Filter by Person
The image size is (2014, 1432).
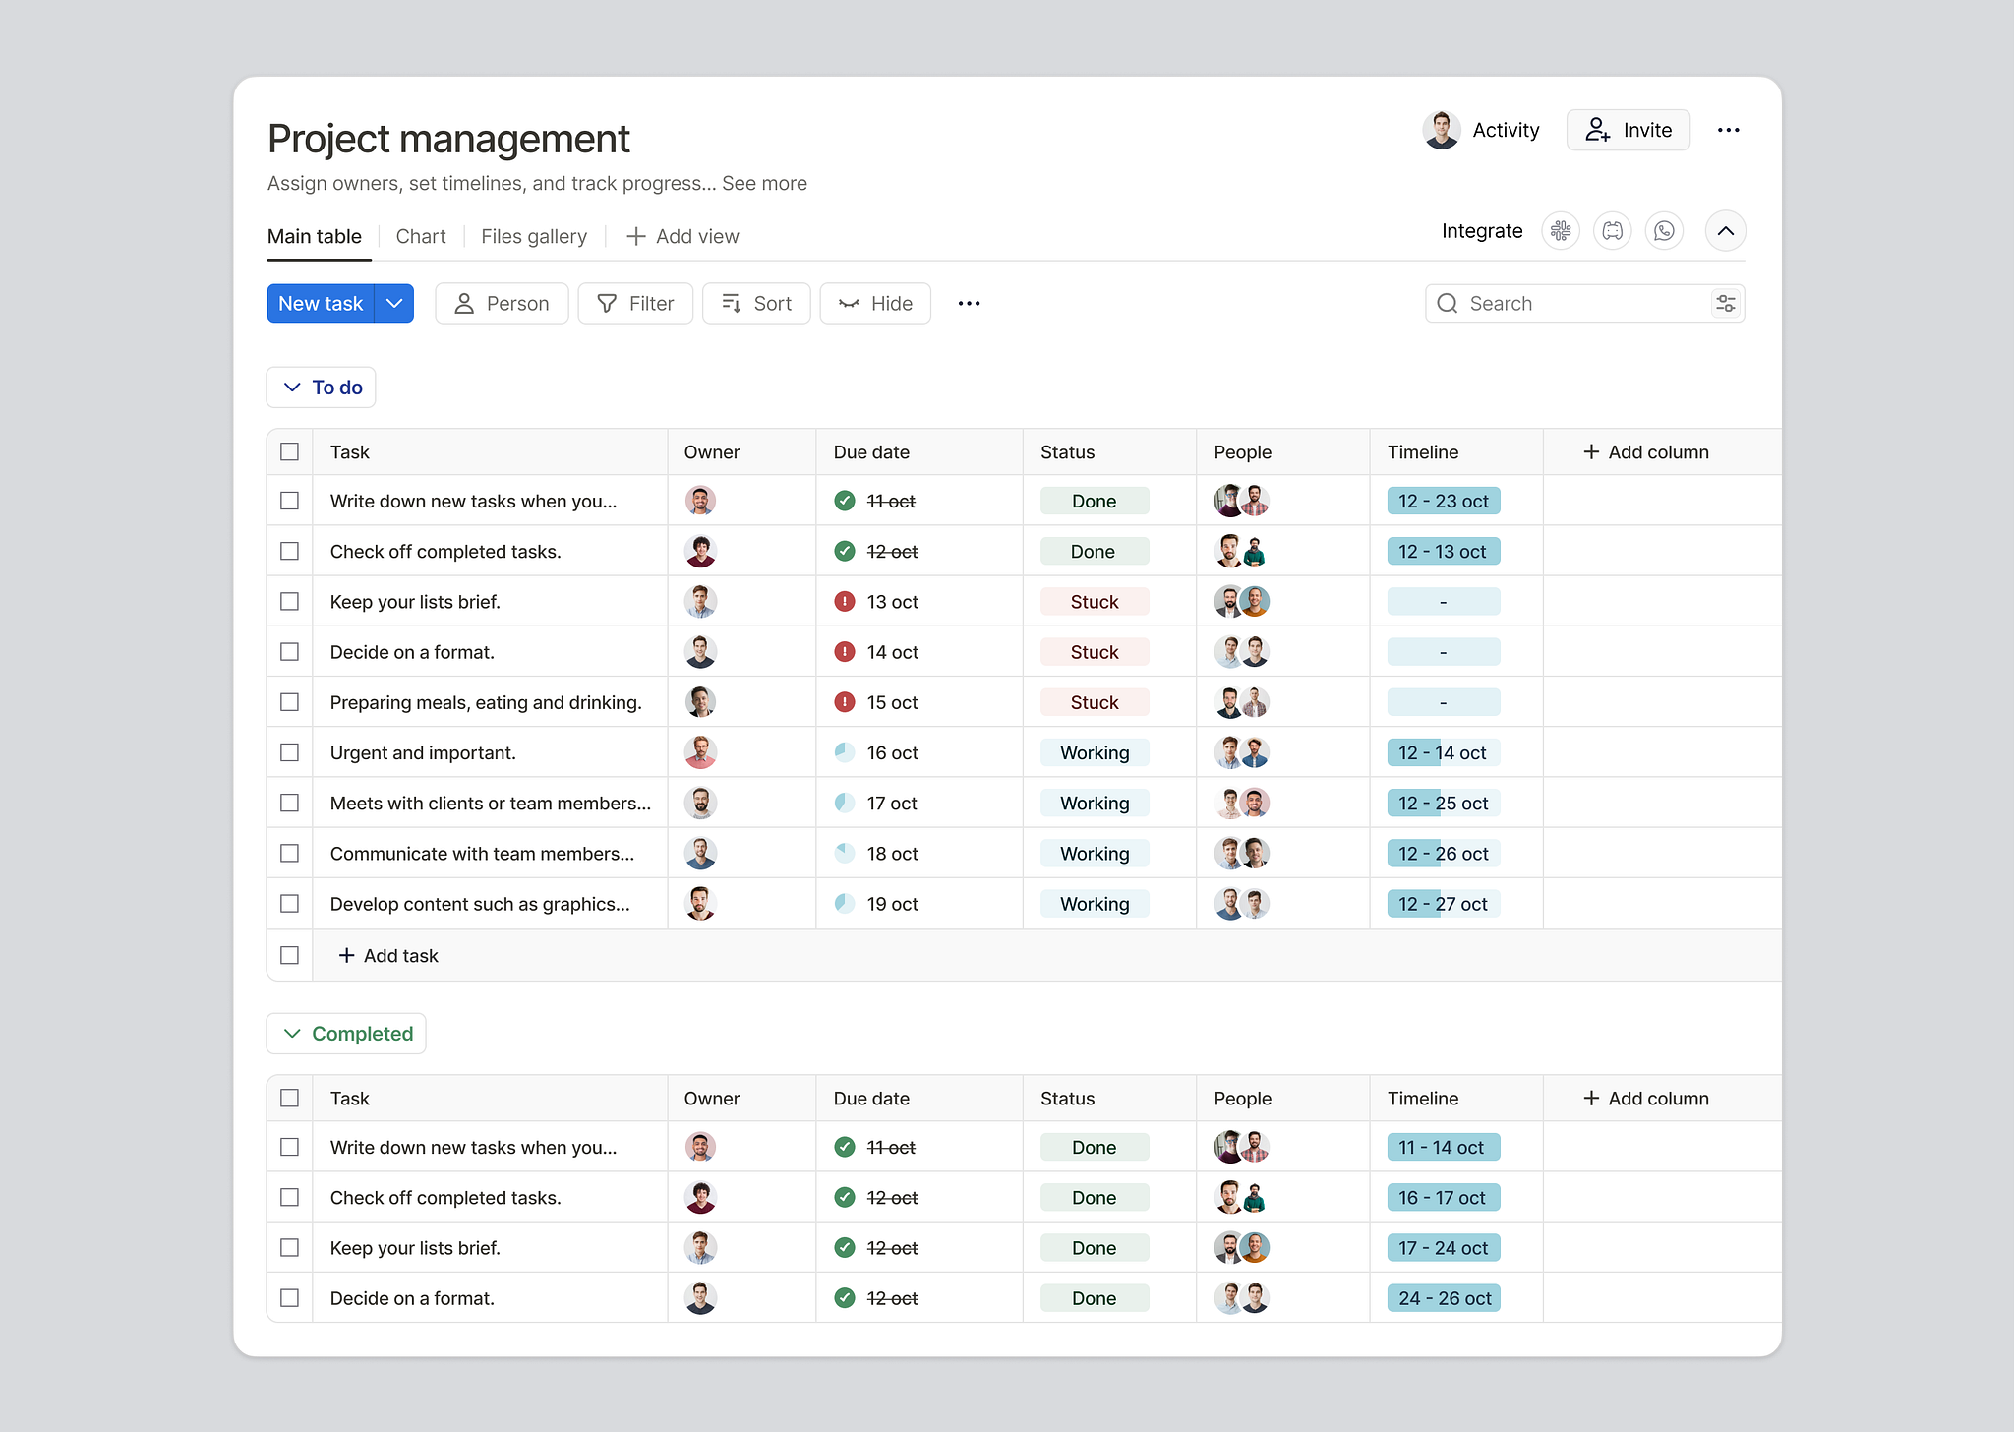pyautogui.click(x=502, y=303)
